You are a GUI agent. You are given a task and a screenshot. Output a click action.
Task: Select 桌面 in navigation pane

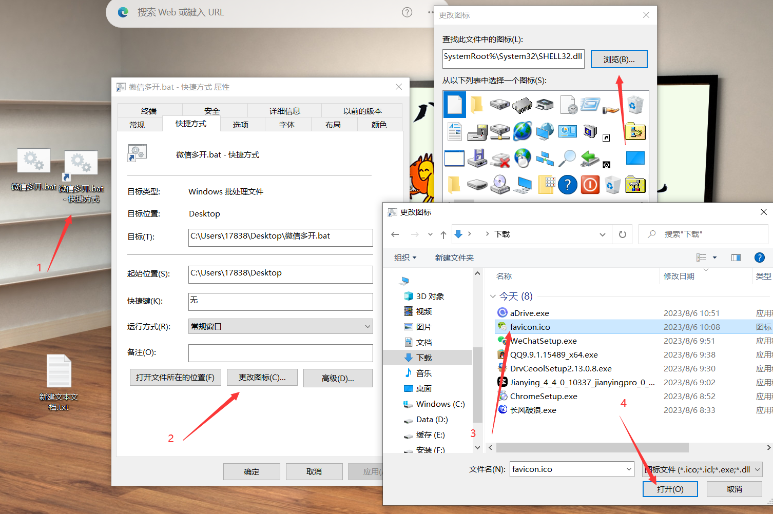[418, 388]
